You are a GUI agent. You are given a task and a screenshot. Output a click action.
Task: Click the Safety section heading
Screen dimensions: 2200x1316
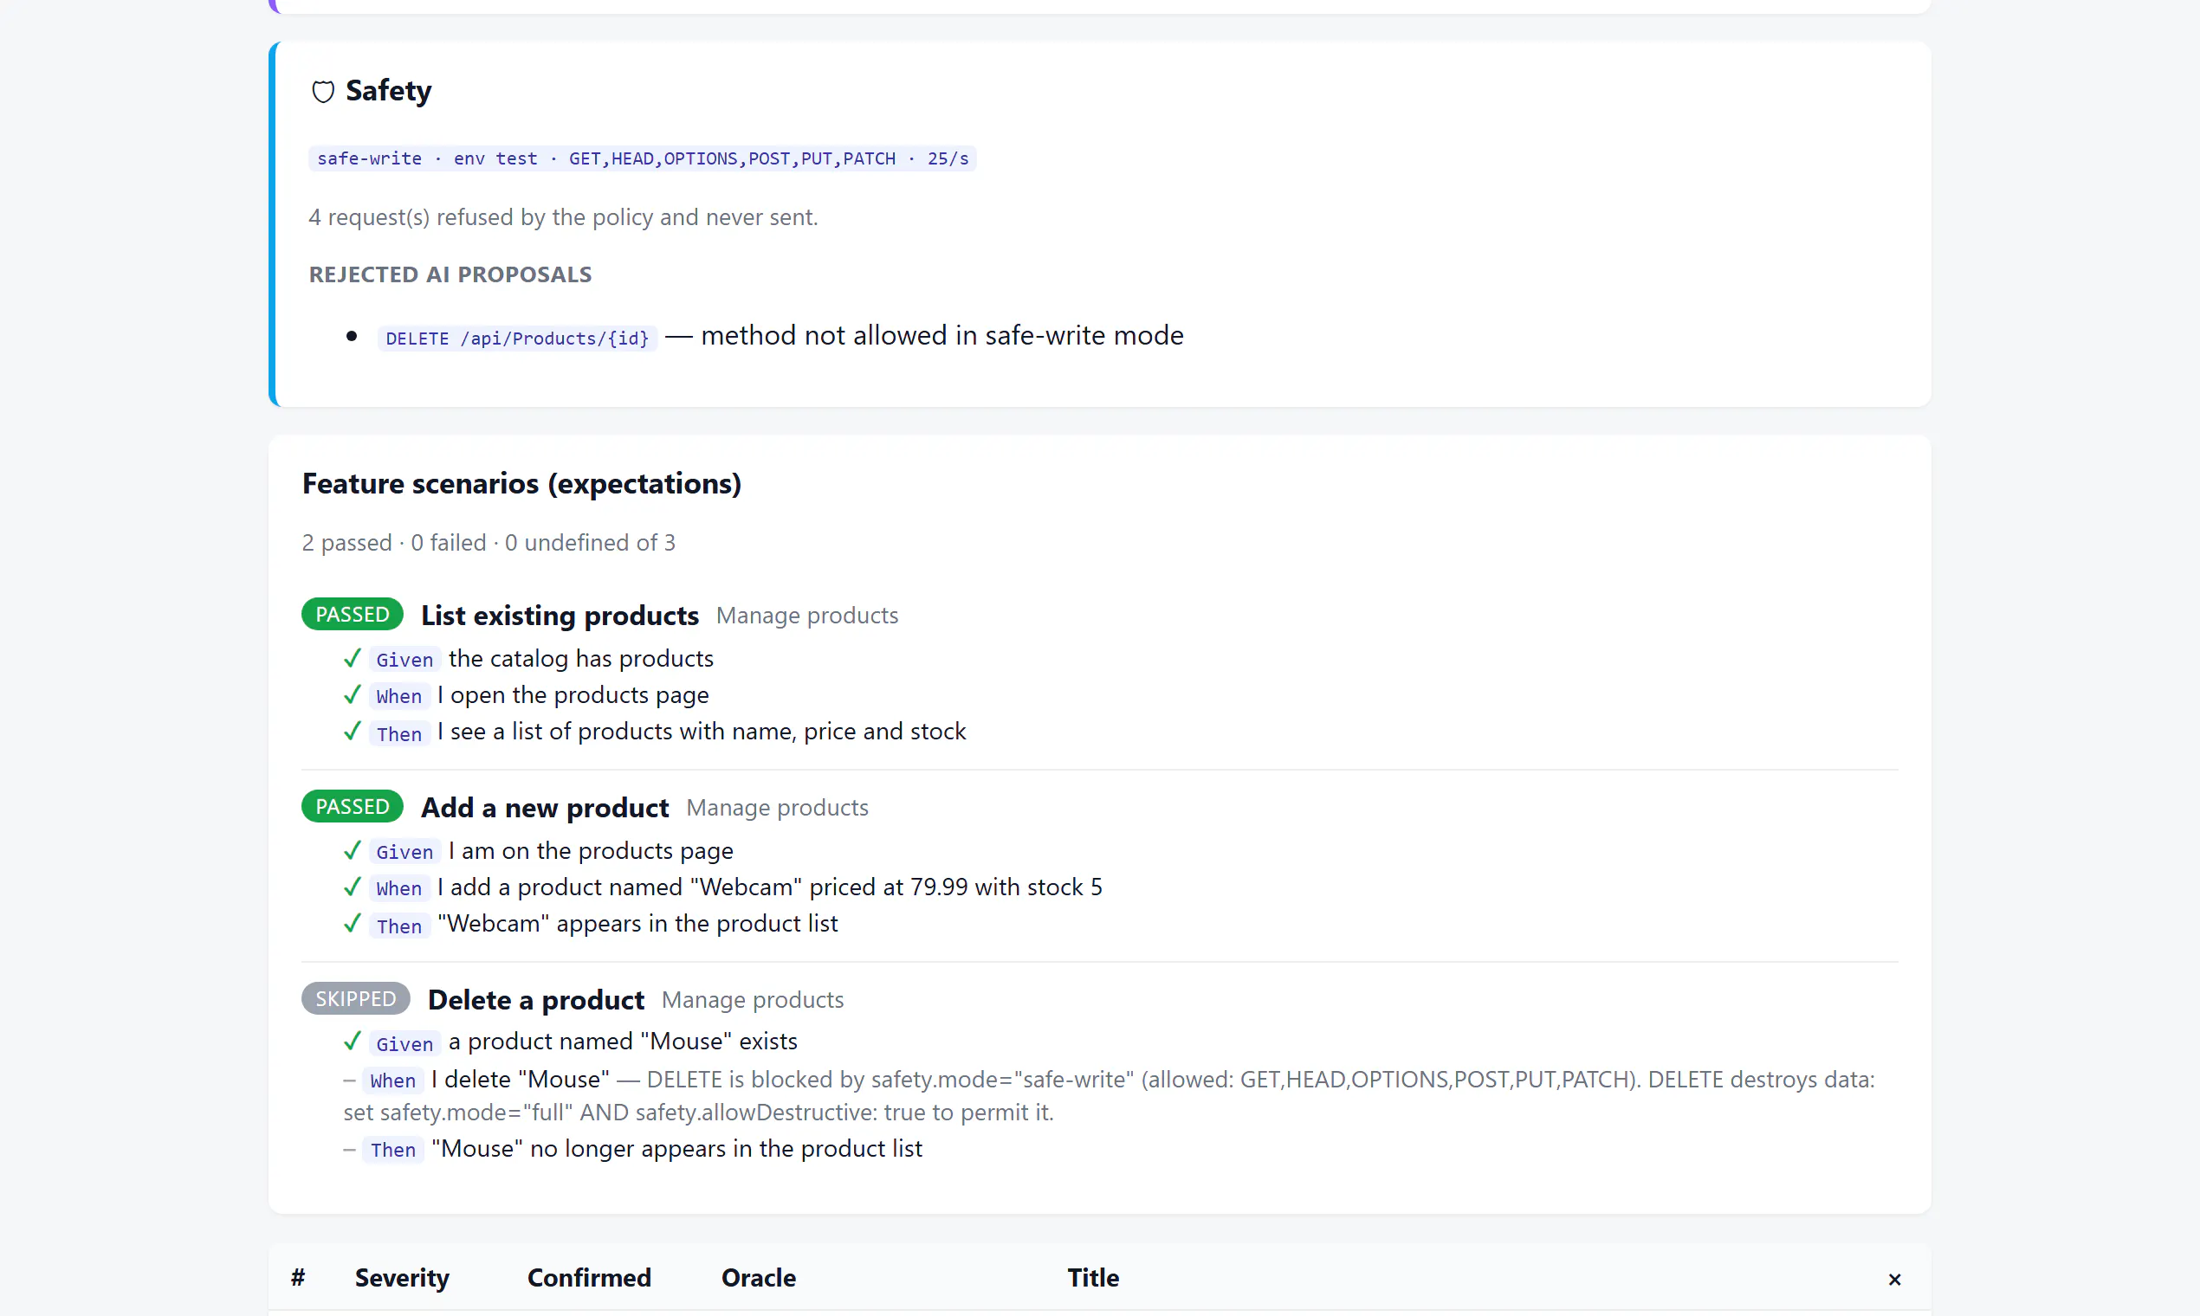point(388,90)
